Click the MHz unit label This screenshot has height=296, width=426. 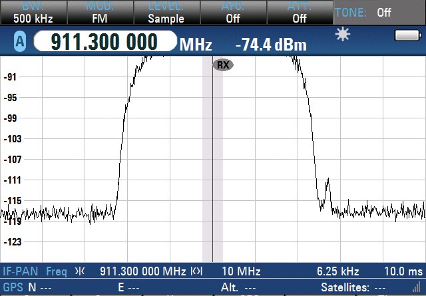coord(196,45)
